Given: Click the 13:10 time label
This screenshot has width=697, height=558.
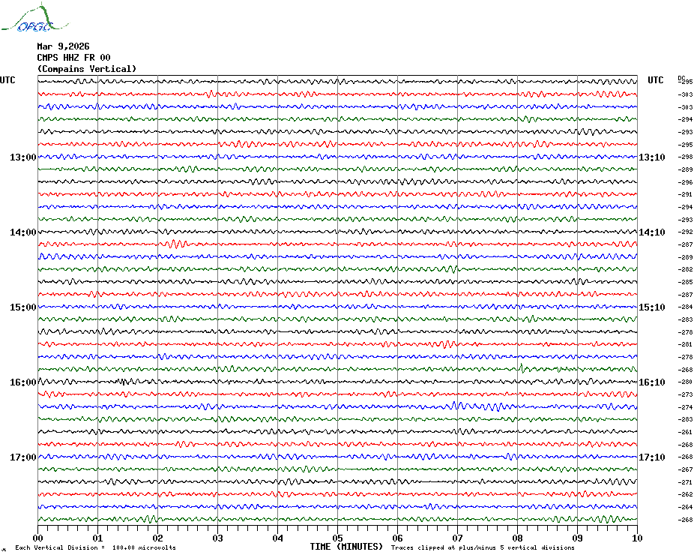Looking at the screenshot, I should tap(652, 157).
